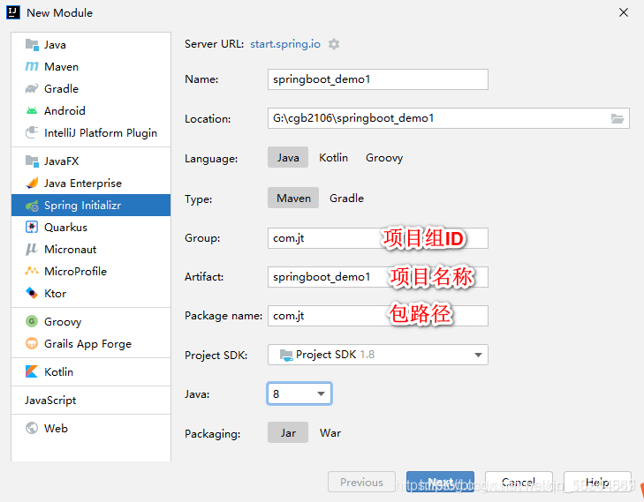644x502 pixels.
Task: Click the Spring Initializr leaf icon
Action: (x=32, y=205)
